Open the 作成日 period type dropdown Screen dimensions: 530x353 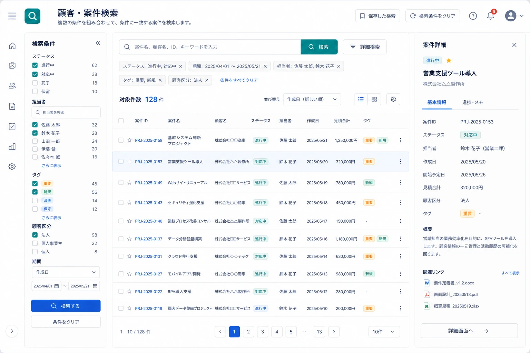point(66,272)
